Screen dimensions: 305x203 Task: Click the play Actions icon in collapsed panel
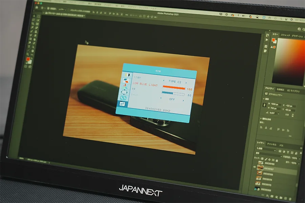tap(267, 40)
